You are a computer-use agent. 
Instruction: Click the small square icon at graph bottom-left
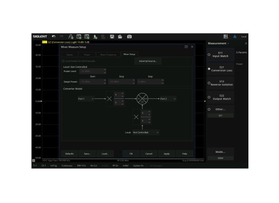point(34,160)
